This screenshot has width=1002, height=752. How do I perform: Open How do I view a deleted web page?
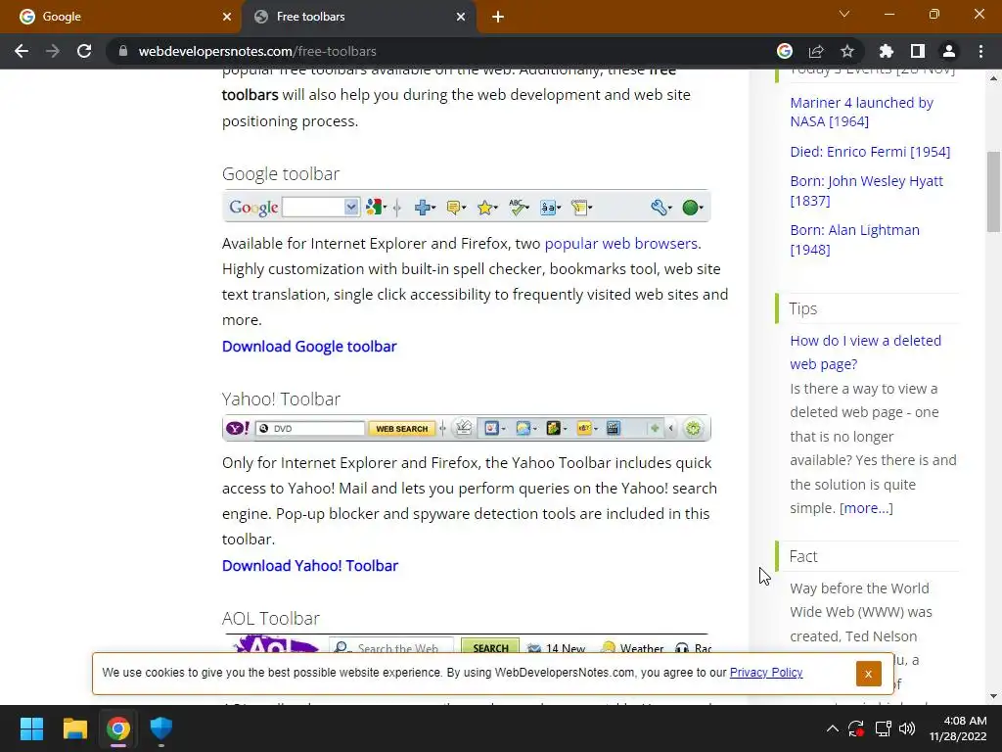[x=865, y=352]
